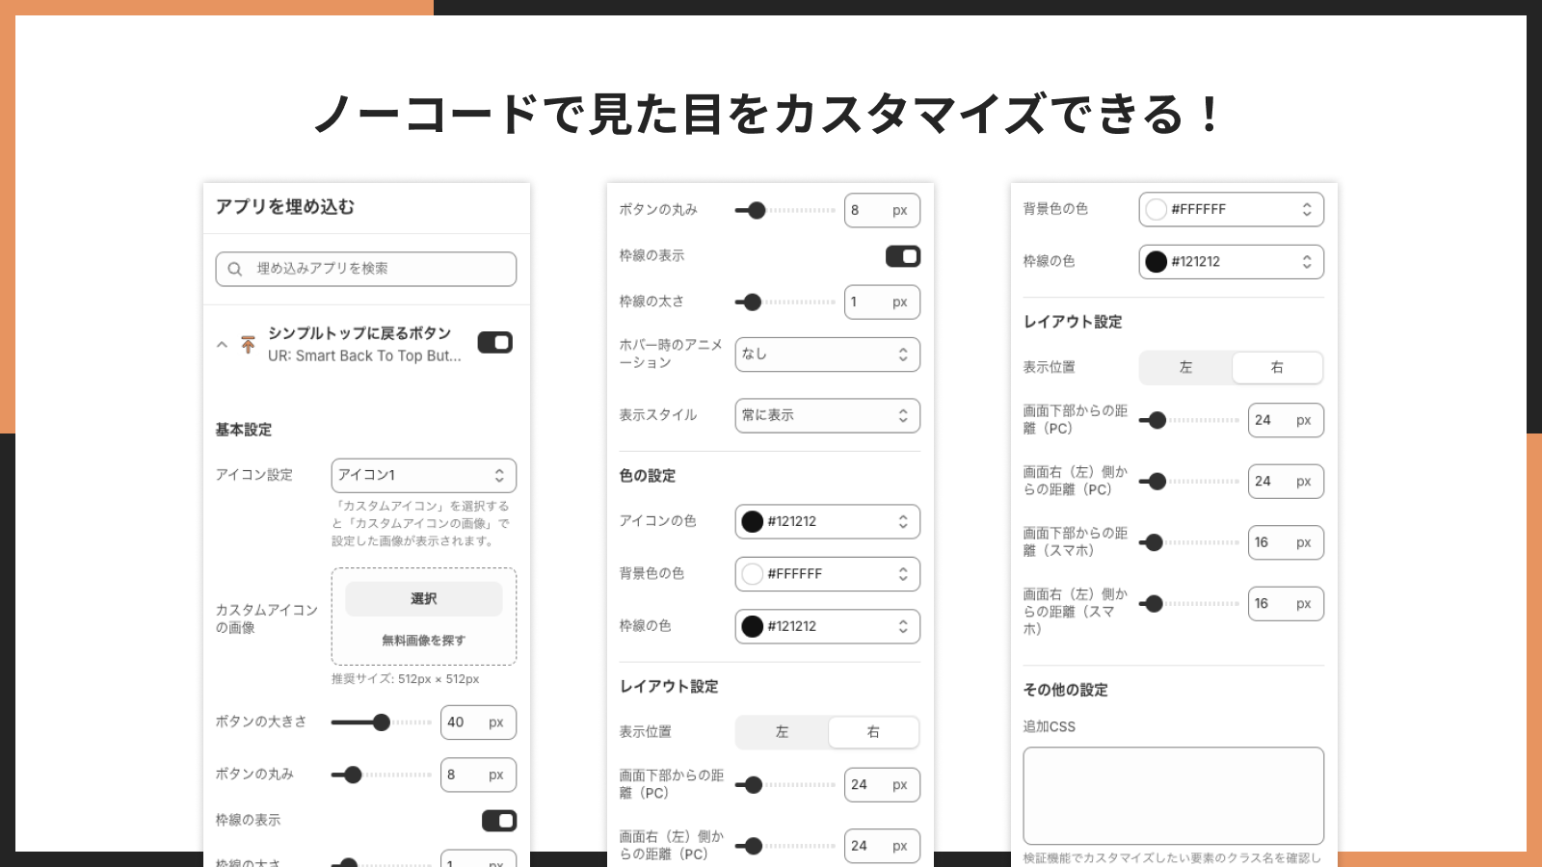1542x867 pixels.
Task: Click the search magnifier icon in the app embed panel
Action: [235, 269]
